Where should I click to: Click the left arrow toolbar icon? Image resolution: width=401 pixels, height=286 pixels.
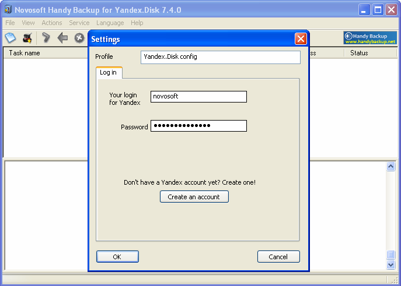(62, 38)
